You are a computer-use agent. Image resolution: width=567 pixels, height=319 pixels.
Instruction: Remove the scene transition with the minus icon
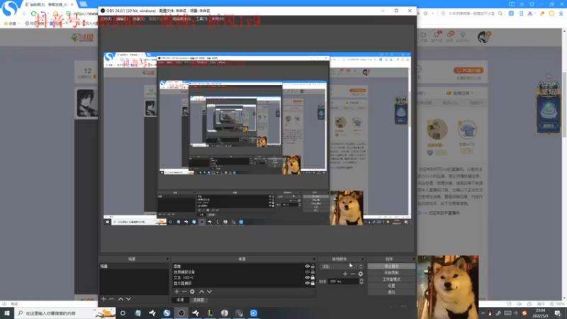(x=352, y=274)
